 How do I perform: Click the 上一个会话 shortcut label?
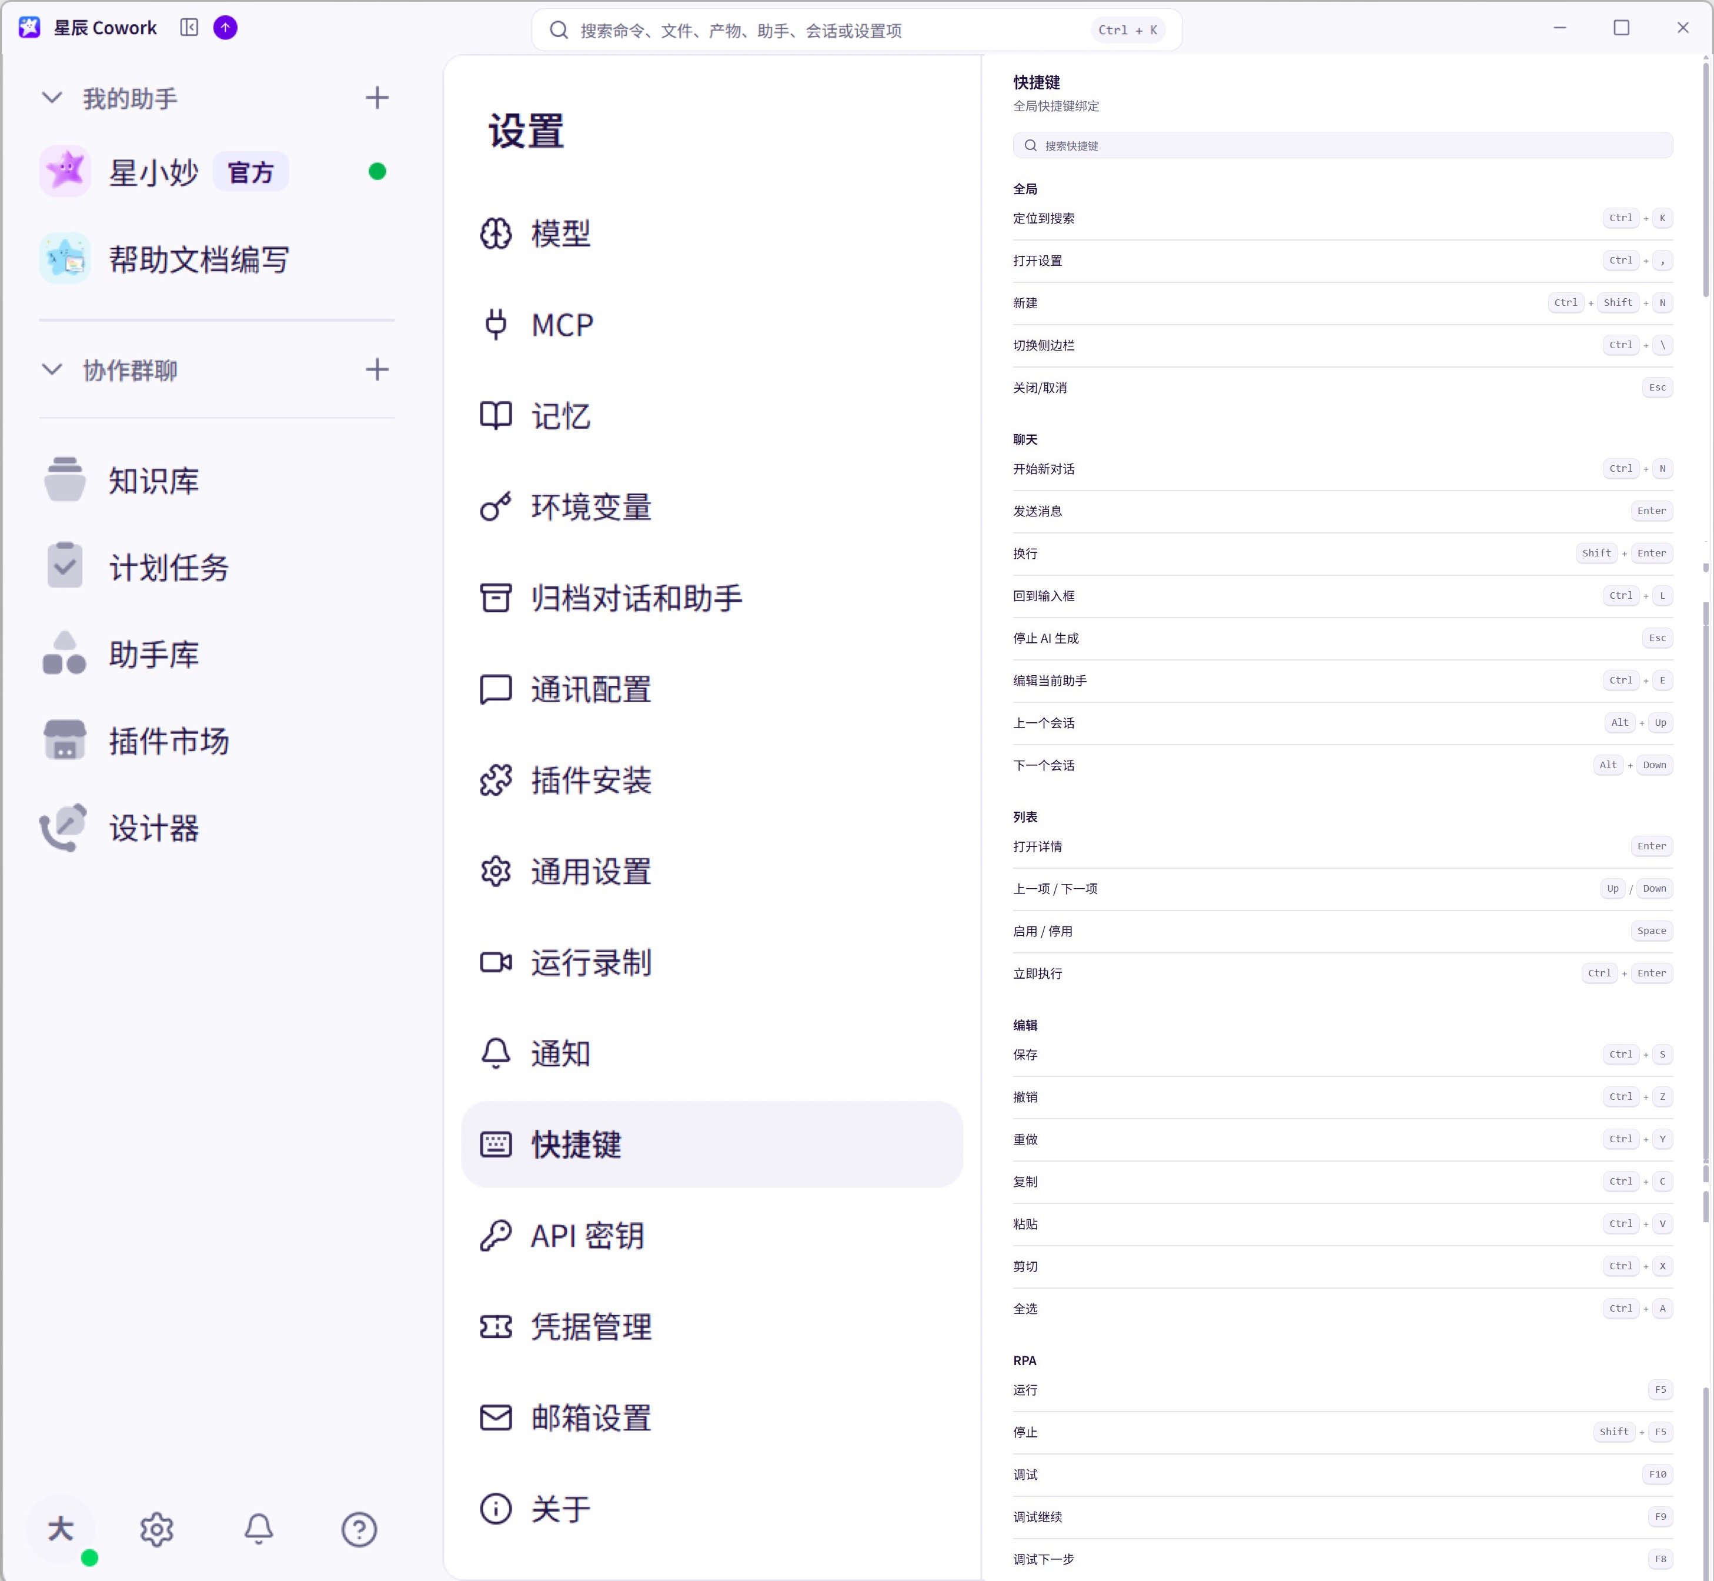click(x=1044, y=723)
